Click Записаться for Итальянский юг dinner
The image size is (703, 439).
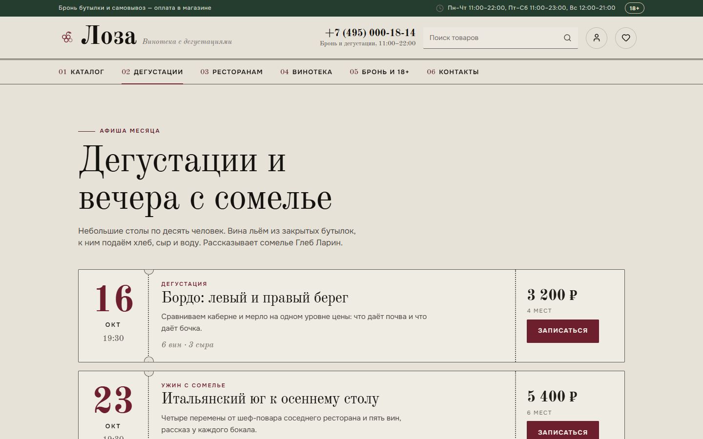563,430
